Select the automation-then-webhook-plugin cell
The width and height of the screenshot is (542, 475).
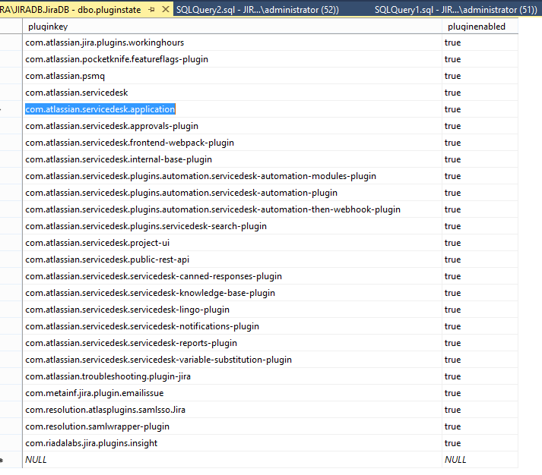pos(233,209)
